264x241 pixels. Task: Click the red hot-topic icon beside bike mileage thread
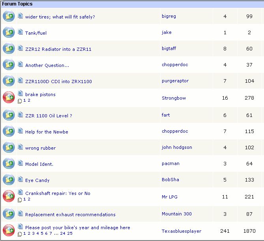point(9,230)
